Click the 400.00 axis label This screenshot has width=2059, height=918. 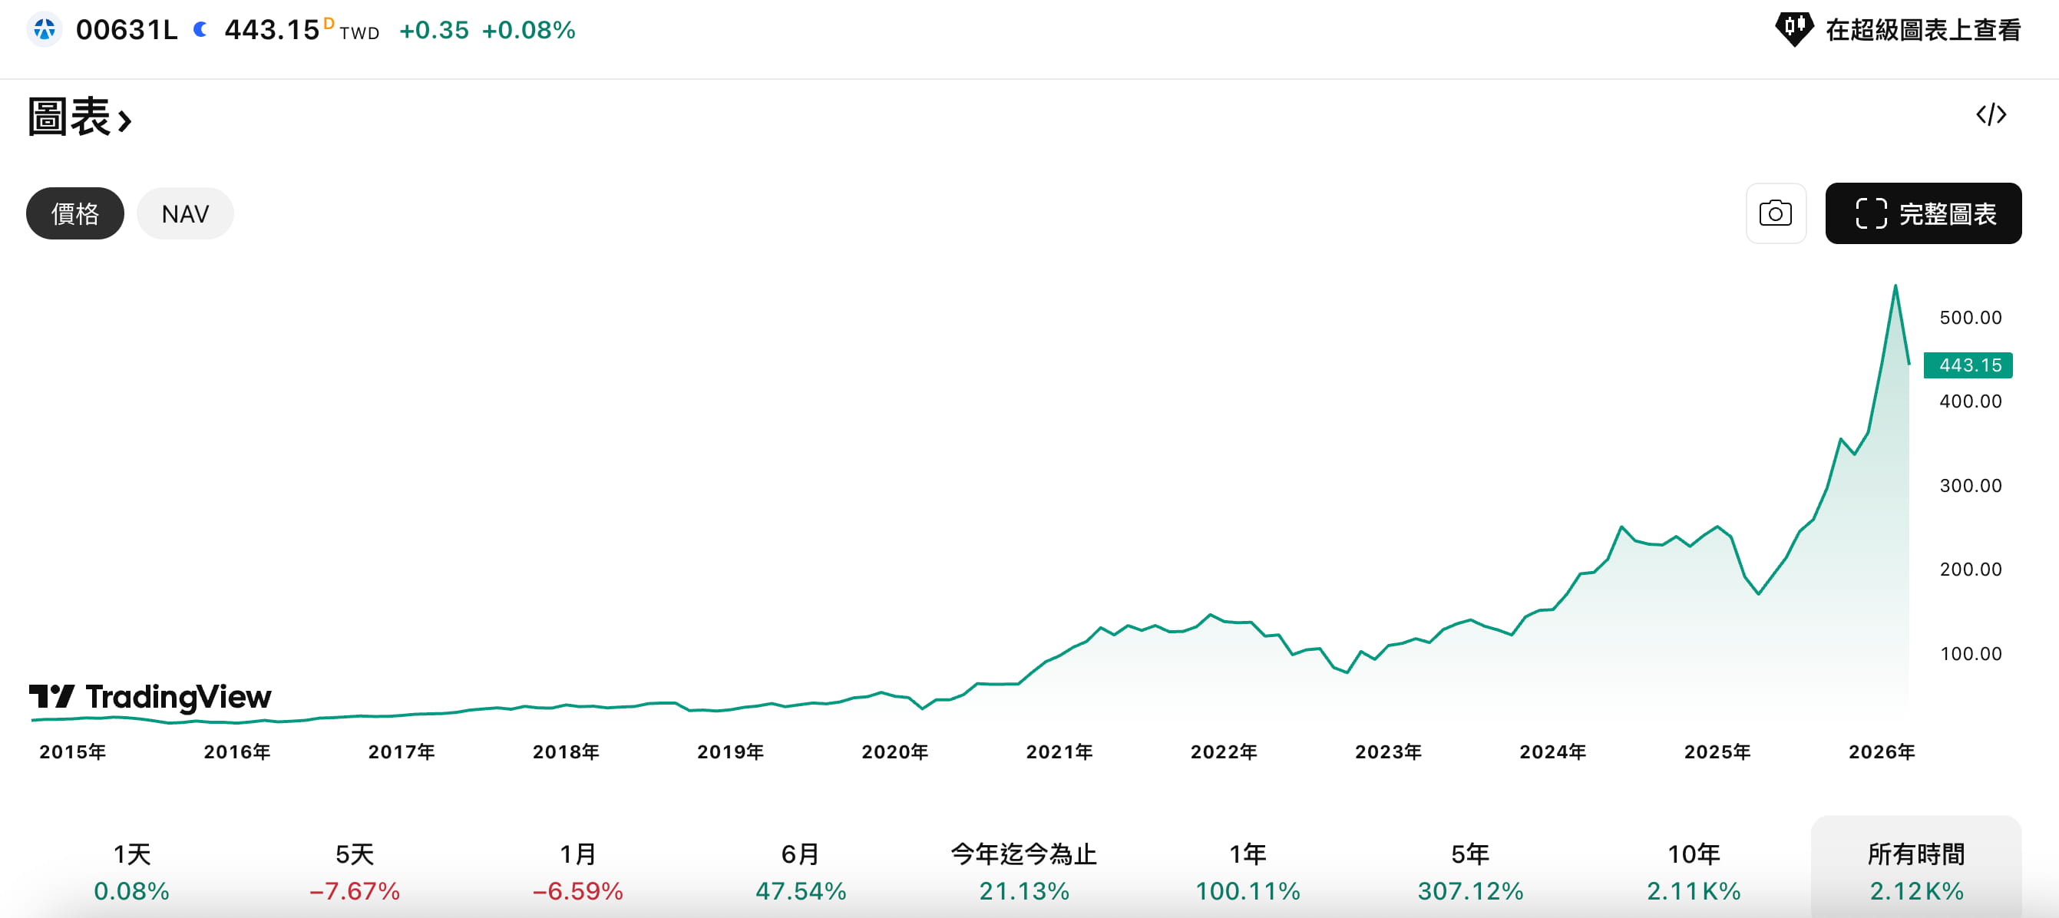1970,401
